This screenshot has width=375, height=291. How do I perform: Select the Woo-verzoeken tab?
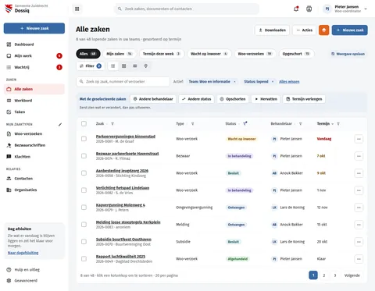255,54
